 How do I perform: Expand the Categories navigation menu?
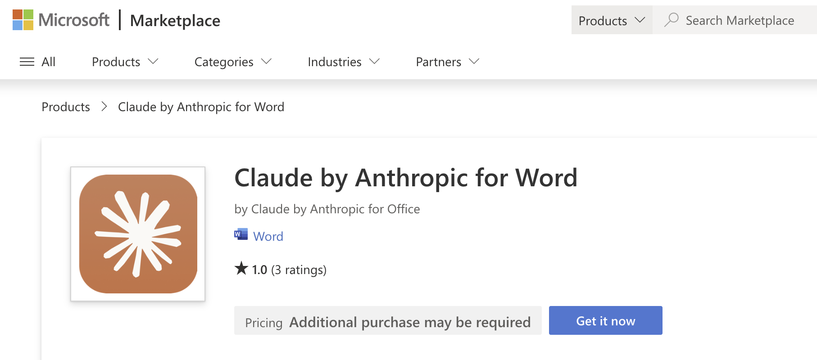pos(232,62)
